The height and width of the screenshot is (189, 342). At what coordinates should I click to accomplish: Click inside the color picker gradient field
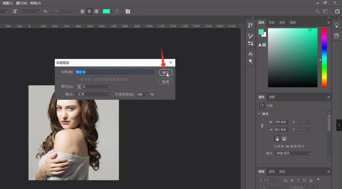(293, 58)
